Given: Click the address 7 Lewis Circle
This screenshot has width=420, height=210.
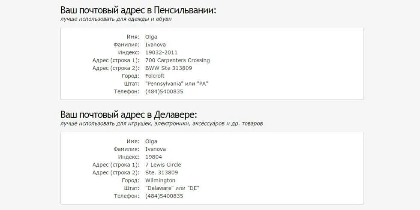Looking at the screenshot, I should (163, 165).
